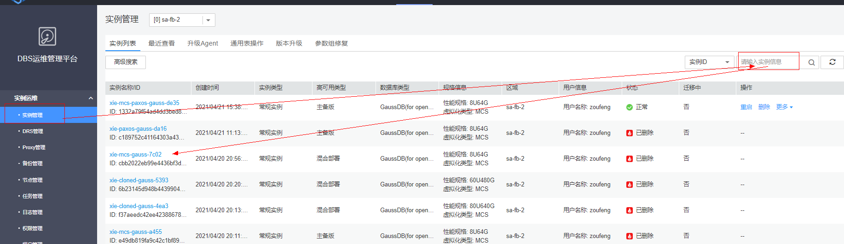Click the 60U480G spec cell
This screenshot has height=244, width=844.
click(468, 180)
